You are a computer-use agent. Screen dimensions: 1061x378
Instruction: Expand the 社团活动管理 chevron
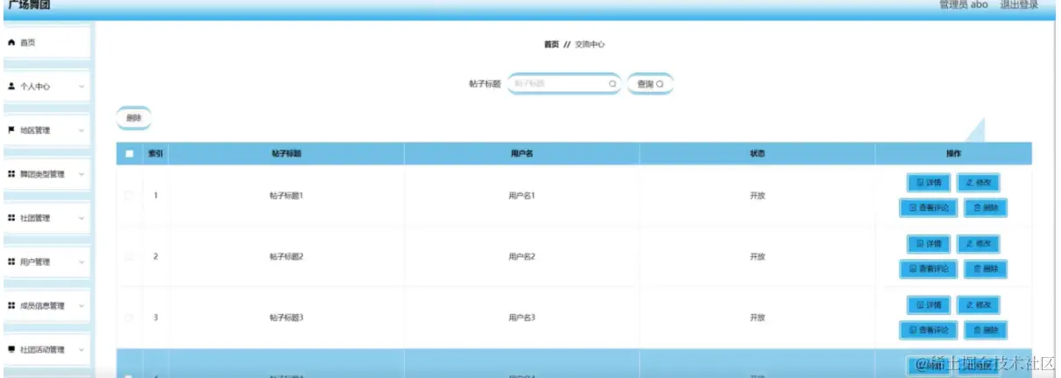81,349
